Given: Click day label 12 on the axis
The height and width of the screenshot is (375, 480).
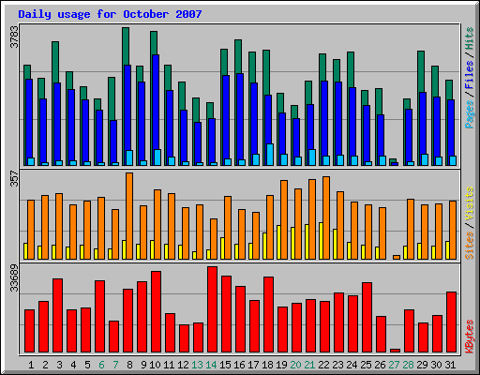Looking at the screenshot, I should 183,365.
